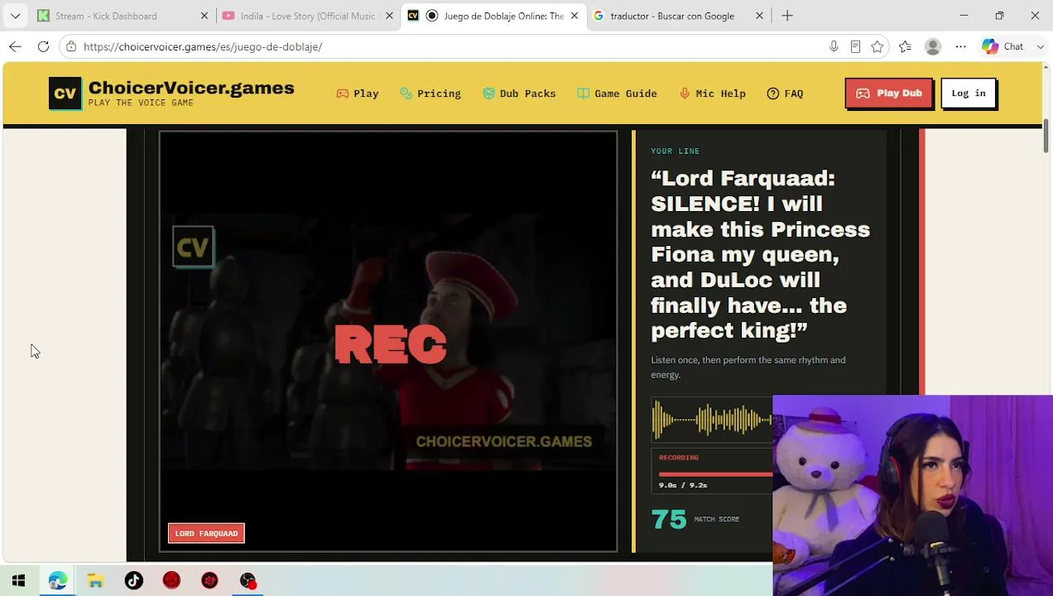Click the ChoicerVoicer.games site title

191,88
